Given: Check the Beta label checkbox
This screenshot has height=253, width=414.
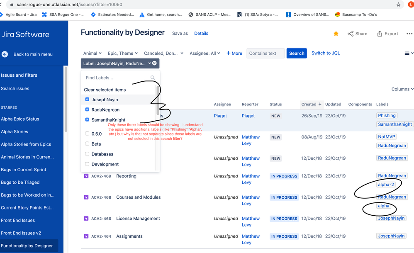Looking at the screenshot, I should tap(87, 144).
